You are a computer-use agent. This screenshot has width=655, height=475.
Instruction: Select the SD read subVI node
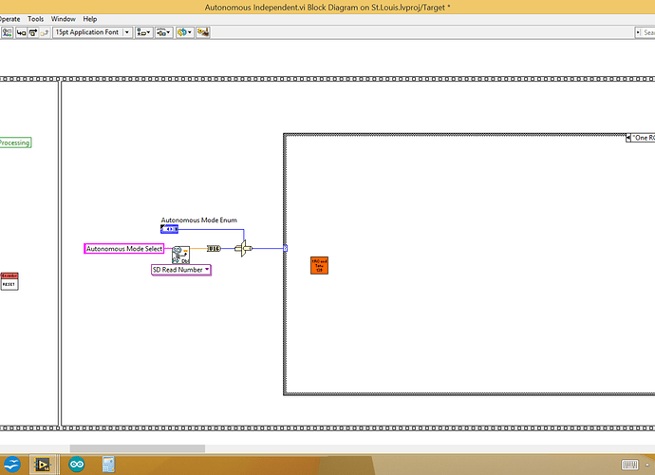(x=181, y=255)
